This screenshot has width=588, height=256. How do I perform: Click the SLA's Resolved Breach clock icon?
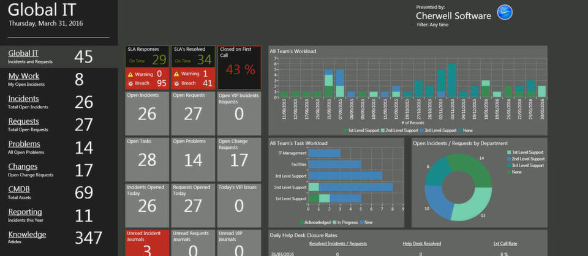176,83
